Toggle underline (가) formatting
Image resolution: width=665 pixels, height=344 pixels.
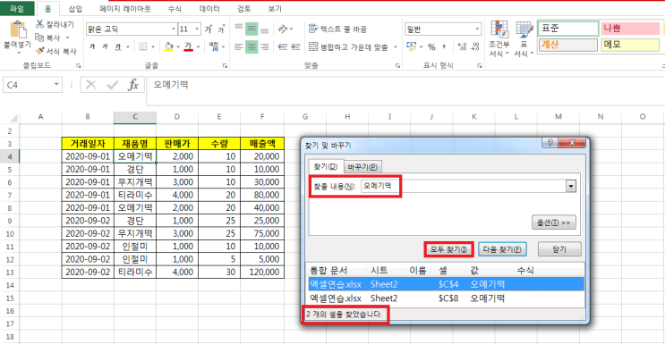117,46
